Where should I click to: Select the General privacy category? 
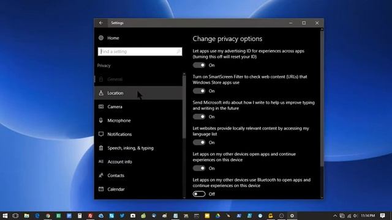[138, 79]
